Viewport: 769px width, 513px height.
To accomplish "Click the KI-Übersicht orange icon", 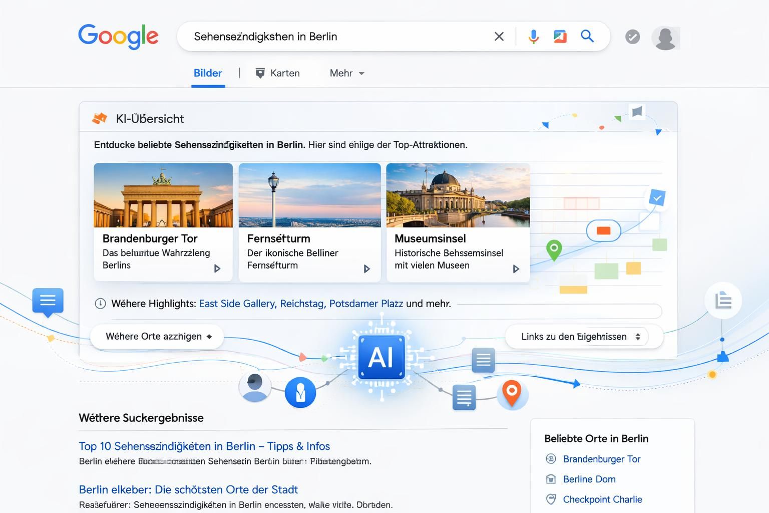I will point(100,119).
